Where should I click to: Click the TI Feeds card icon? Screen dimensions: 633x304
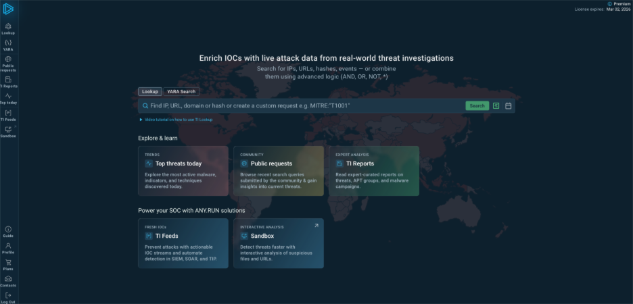[149, 236]
